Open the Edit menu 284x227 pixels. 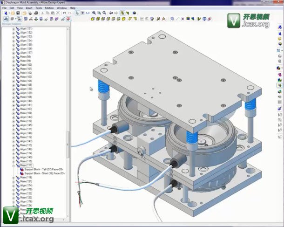point(12,8)
